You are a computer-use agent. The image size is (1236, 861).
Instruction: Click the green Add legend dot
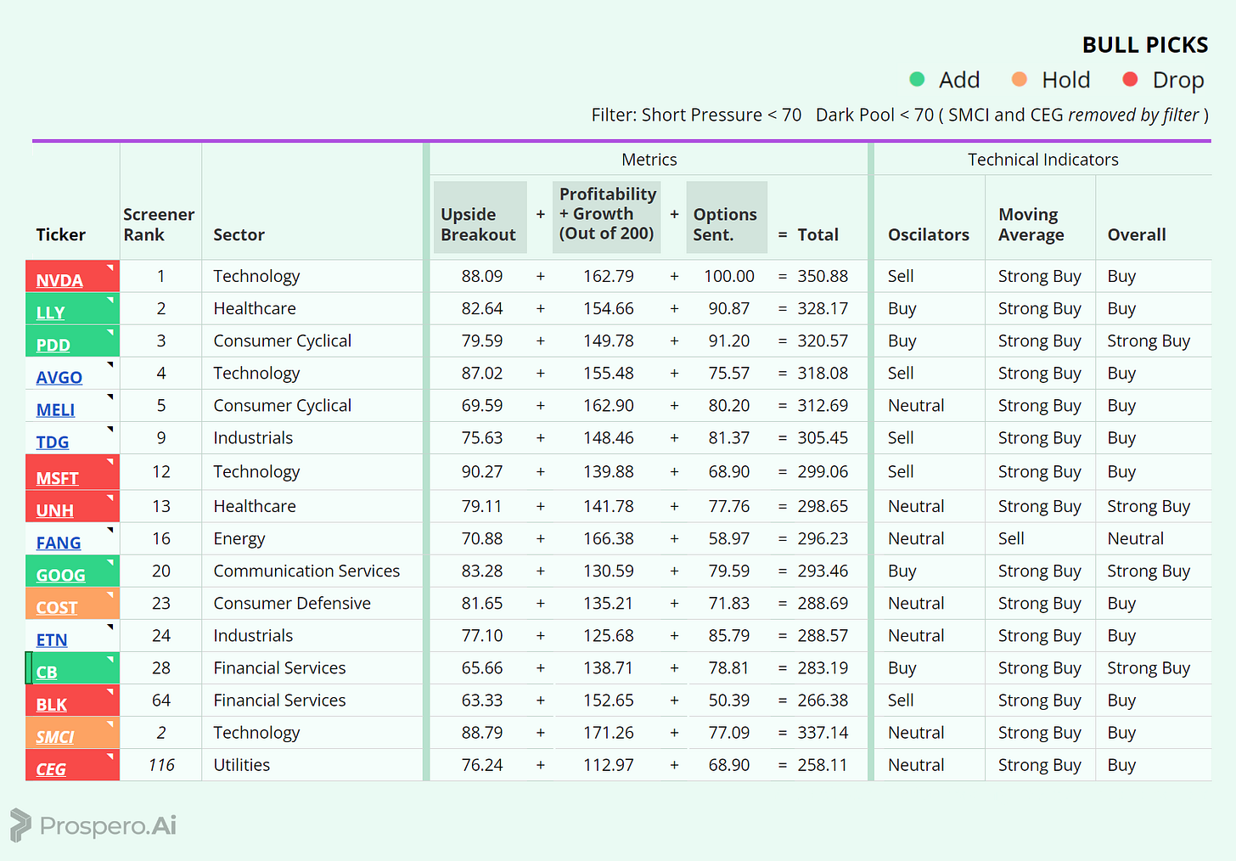(x=917, y=79)
